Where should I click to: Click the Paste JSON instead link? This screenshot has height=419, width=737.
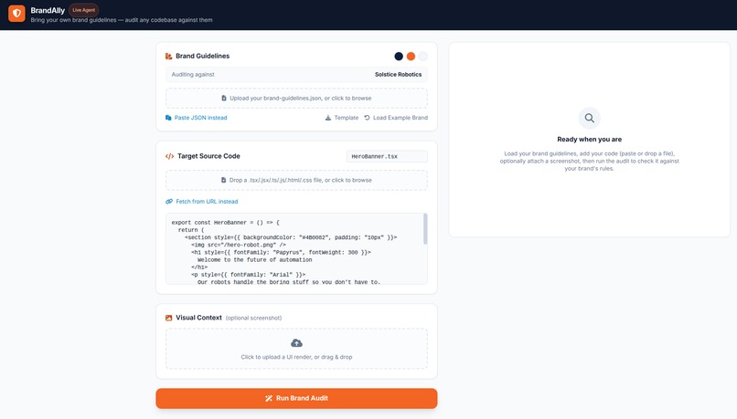200,118
